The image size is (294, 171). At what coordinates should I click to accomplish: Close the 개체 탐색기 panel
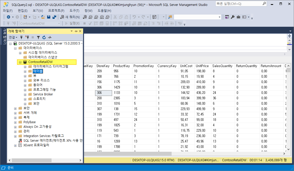pos(80,31)
